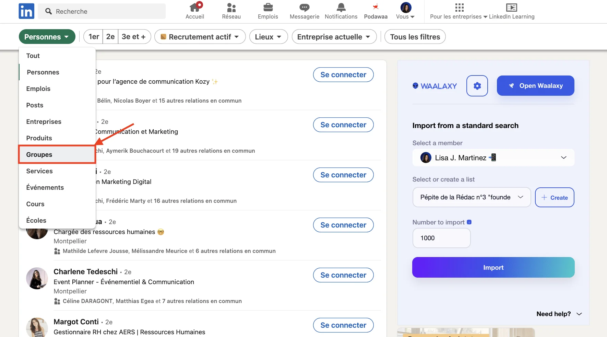Viewport: 607px width, 337px height.
Task: View Charlene Tedeschi's 7 autres relations en commun
Action: tap(202, 301)
